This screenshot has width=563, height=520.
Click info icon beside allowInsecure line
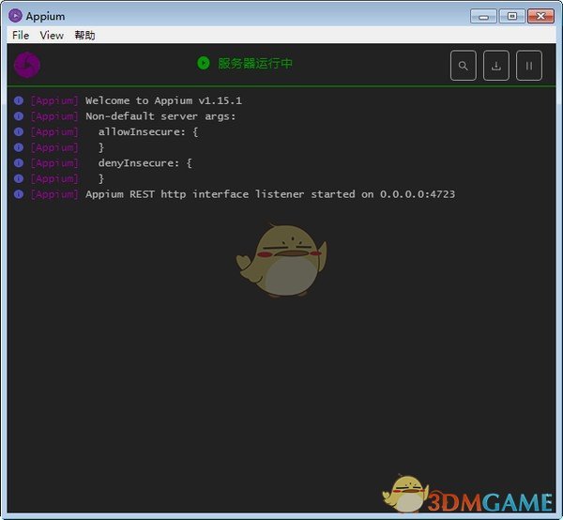pyautogui.click(x=19, y=131)
